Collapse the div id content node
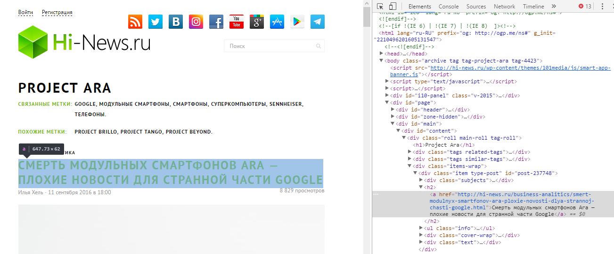 coord(399,131)
